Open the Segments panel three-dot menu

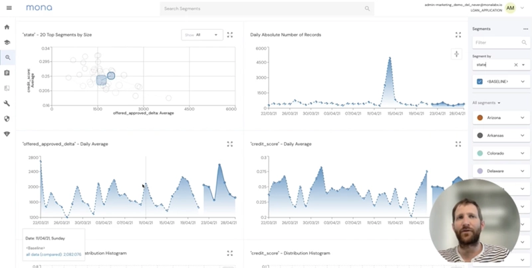tap(525, 29)
